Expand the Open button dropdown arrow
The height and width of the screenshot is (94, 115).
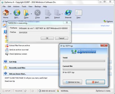tap(31, 14)
